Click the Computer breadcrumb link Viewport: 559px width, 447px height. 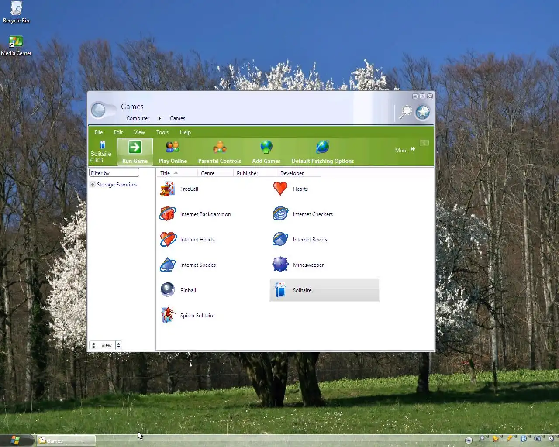pos(138,118)
